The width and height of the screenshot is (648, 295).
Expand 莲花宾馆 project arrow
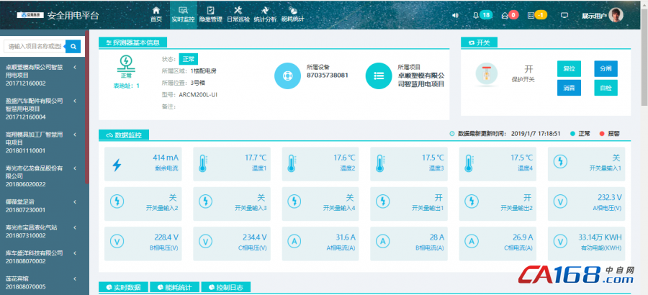(75, 278)
